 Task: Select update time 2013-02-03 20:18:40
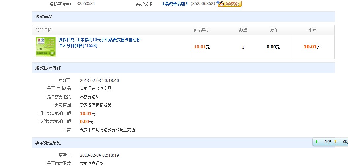pyautogui.click(x=99, y=80)
